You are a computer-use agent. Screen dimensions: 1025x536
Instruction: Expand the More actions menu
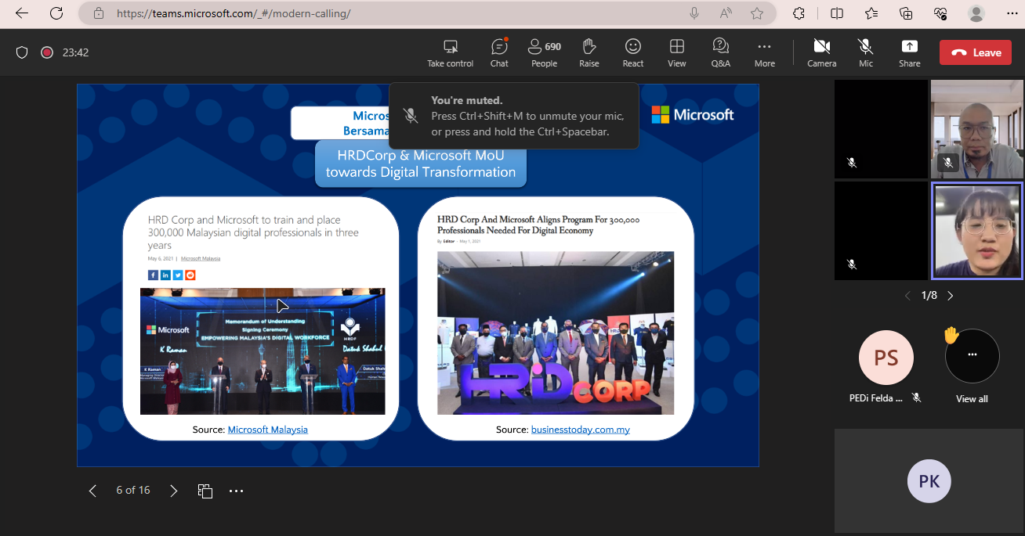764,52
